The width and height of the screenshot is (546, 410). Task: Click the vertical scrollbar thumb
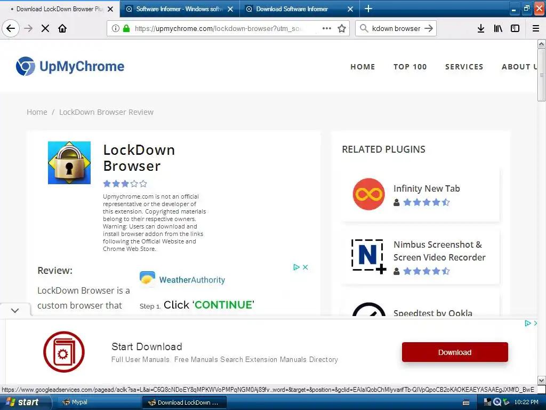tap(541, 75)
